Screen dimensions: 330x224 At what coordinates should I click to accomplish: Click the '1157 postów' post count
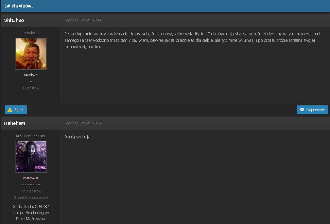pos(31,191)
